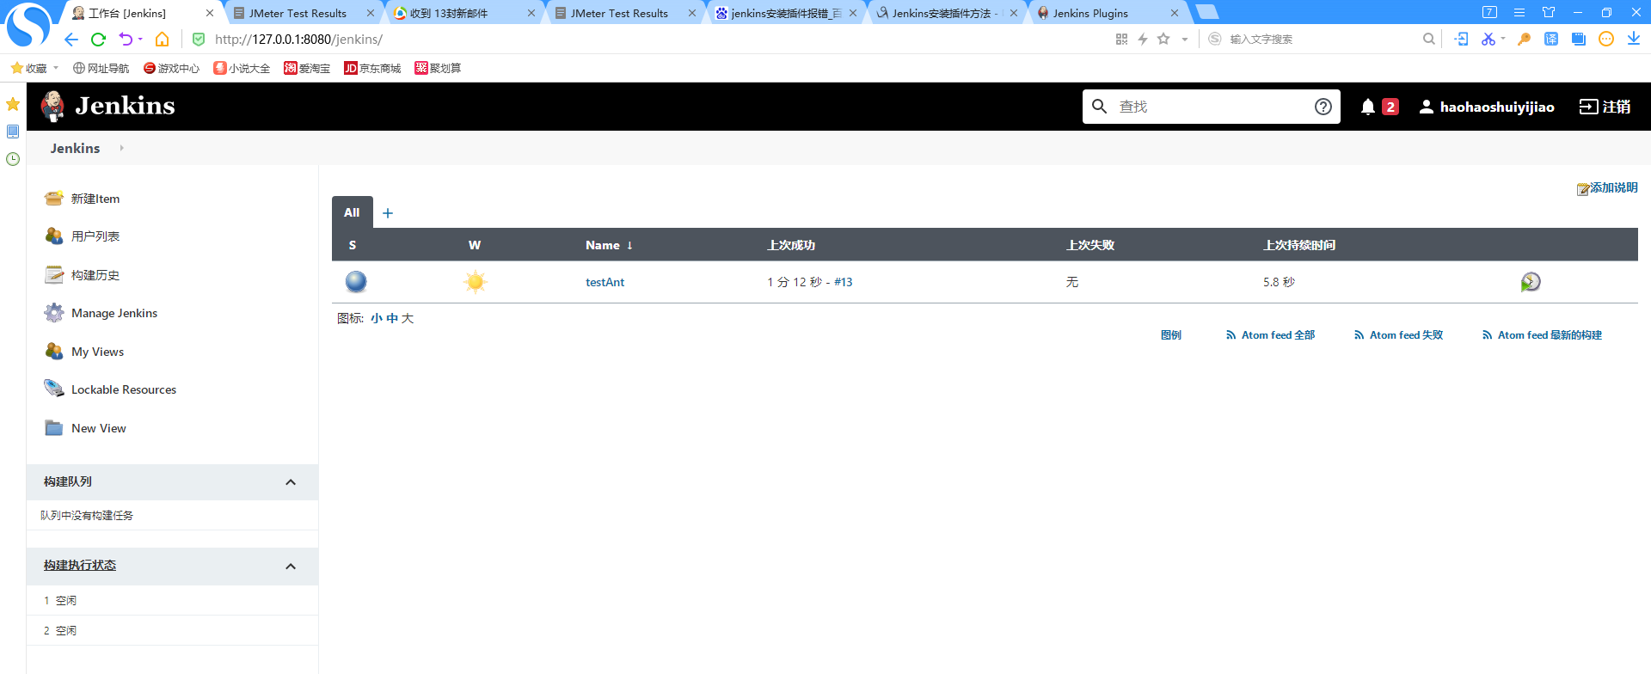Viewport: 1651px width, 674px height.
Task: Open Atom feed 失败 link
Action: [x=1398, y=335]
